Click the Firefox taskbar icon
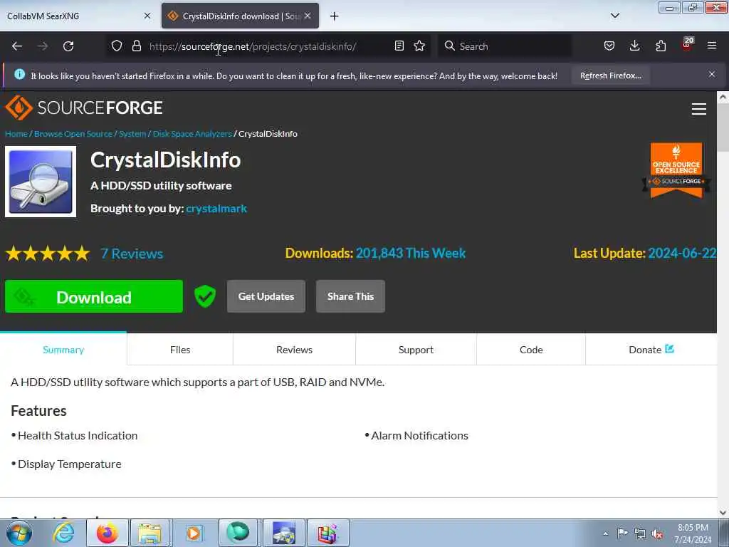The image size is (729, 547). 107,533
